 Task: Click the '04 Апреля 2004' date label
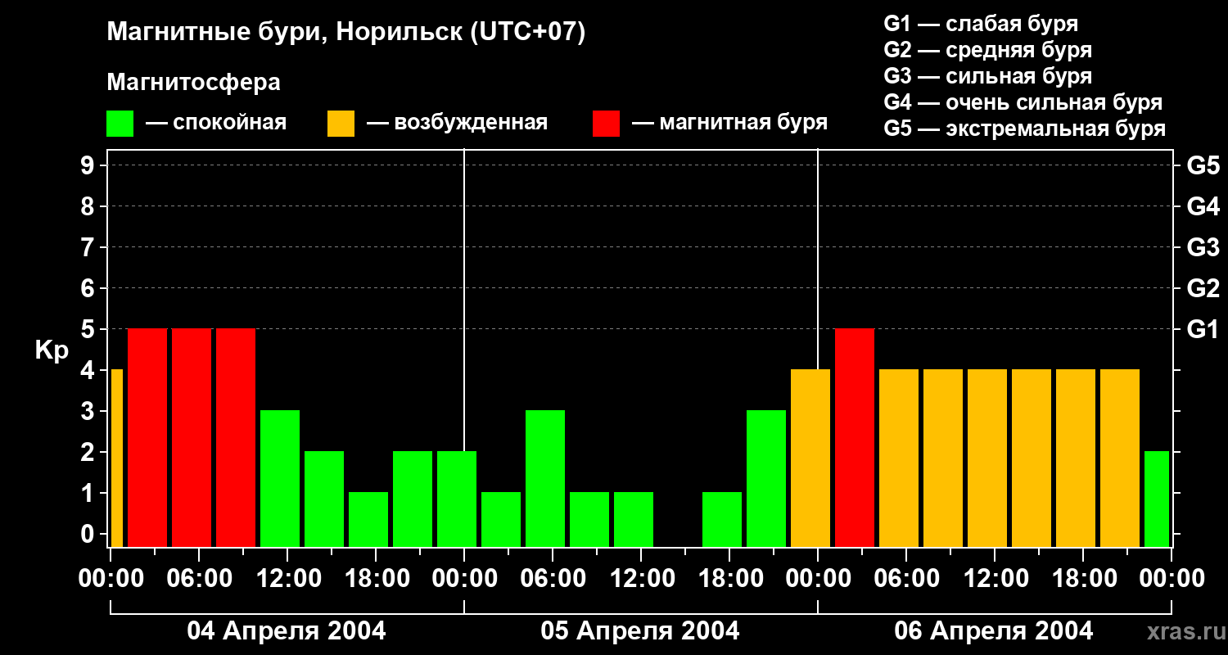tap(287, 631)
